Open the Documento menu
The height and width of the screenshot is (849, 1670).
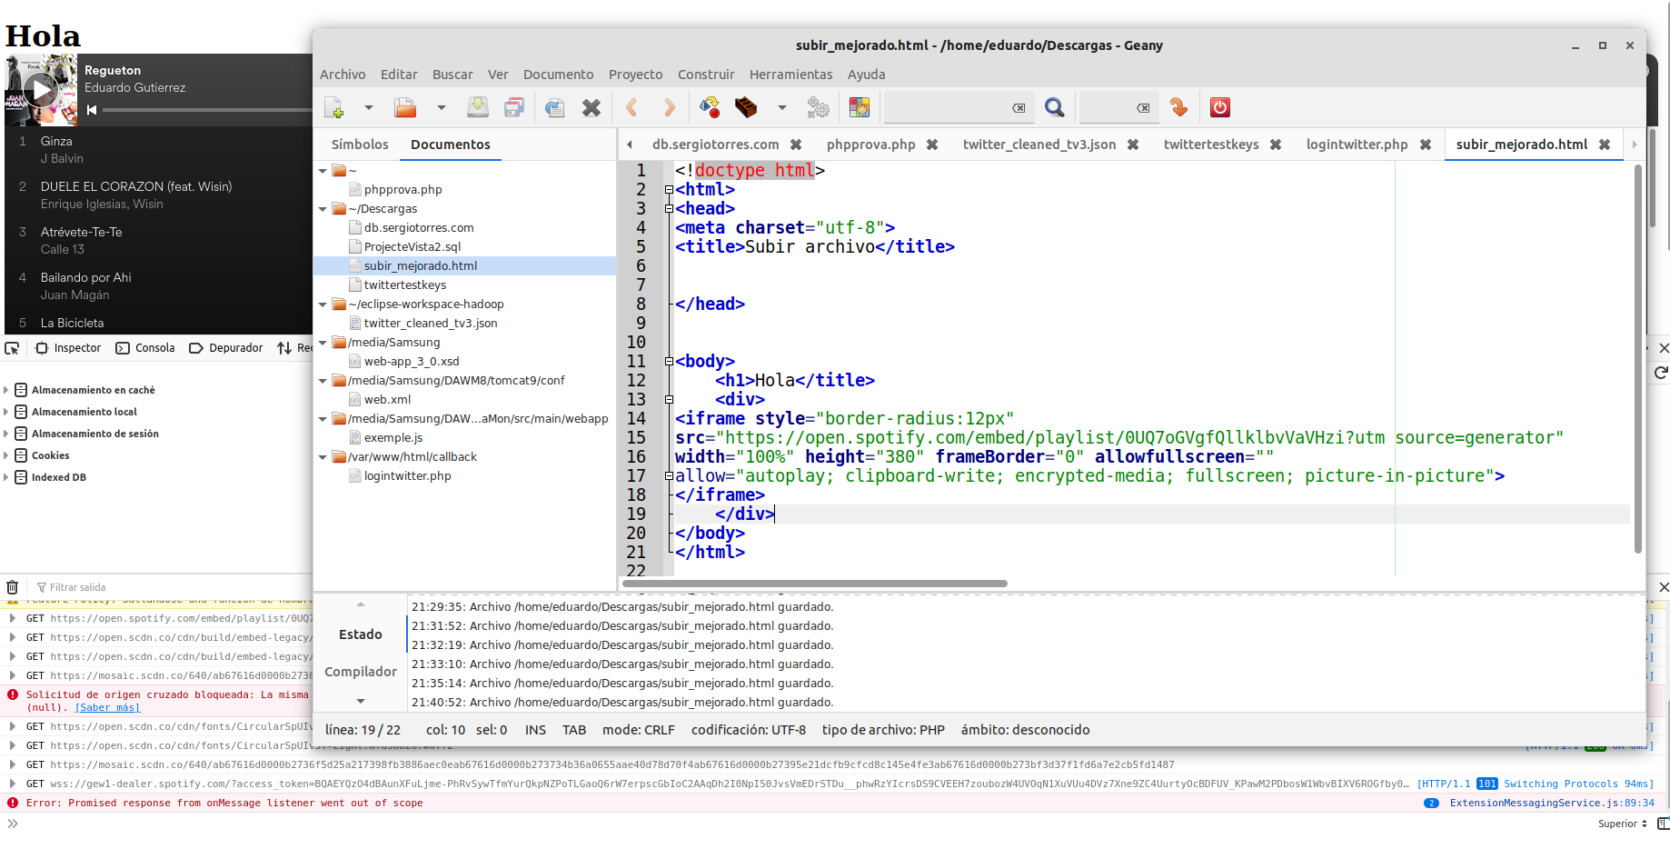point(558,75)
